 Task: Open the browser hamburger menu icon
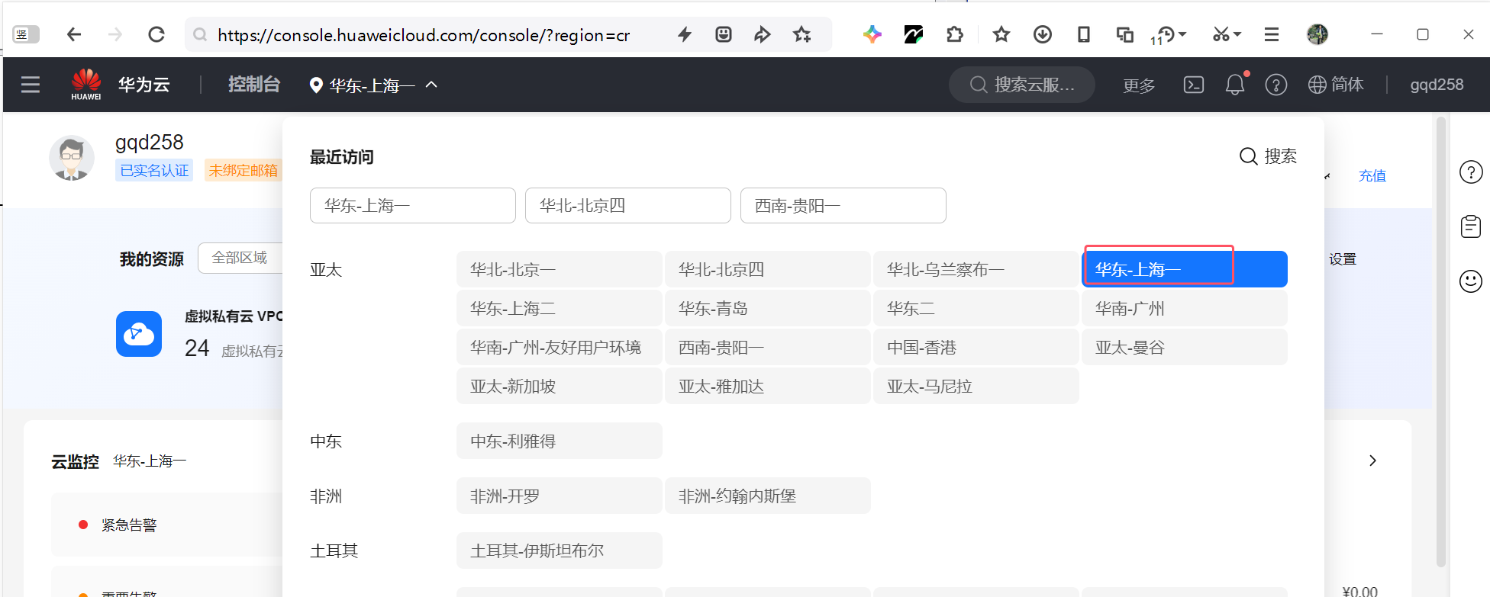coord(1272,34)
